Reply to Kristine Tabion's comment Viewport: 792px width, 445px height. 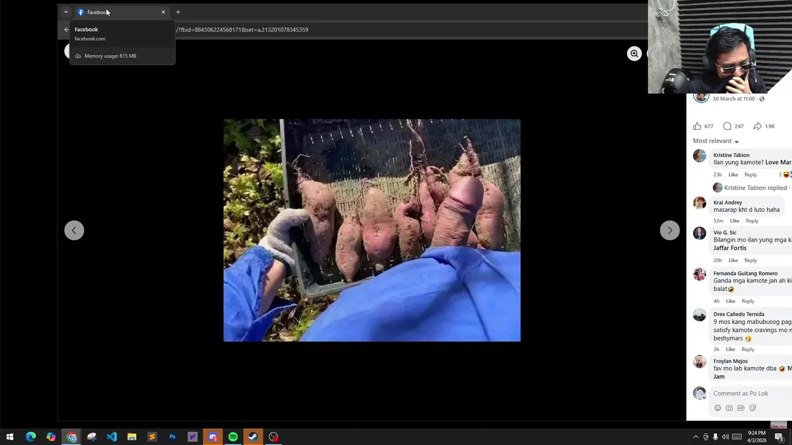751,174
